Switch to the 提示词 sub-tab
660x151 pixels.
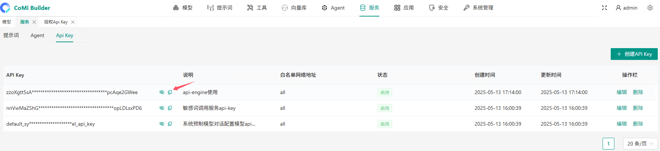pyautogui.click(x=11, y=35)
